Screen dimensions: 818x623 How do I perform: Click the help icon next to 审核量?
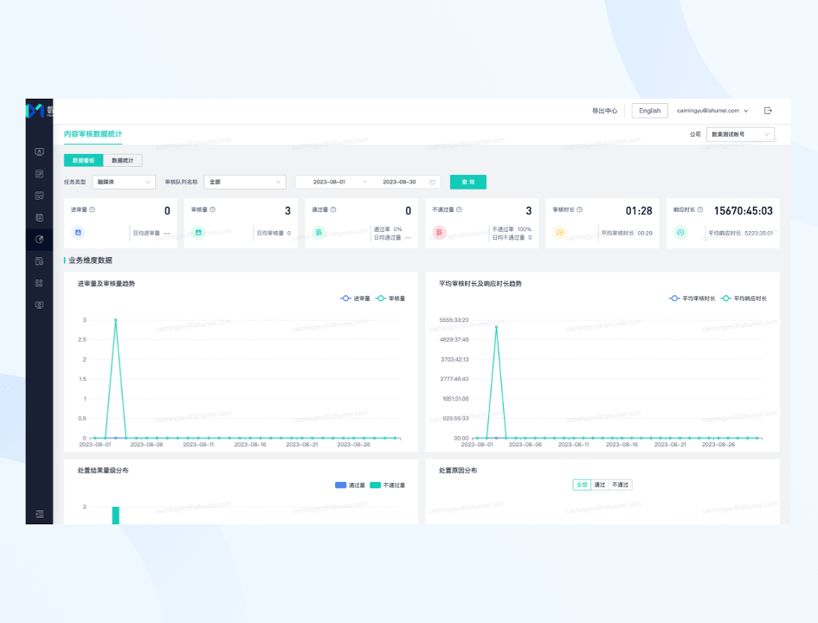coord(212,209)
